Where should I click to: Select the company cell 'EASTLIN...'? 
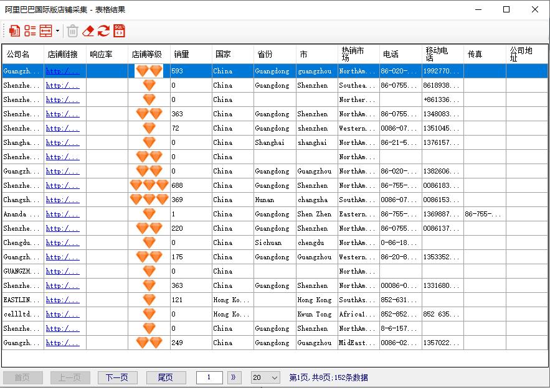(x=23, y=300)
